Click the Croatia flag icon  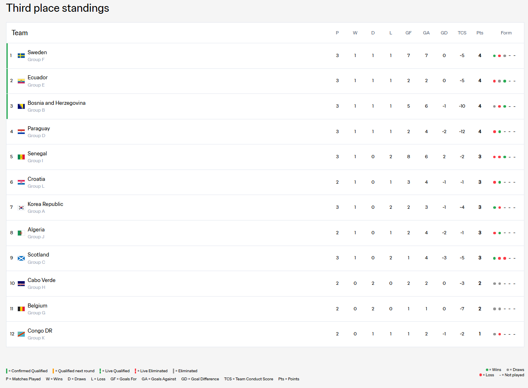point(21,182)
